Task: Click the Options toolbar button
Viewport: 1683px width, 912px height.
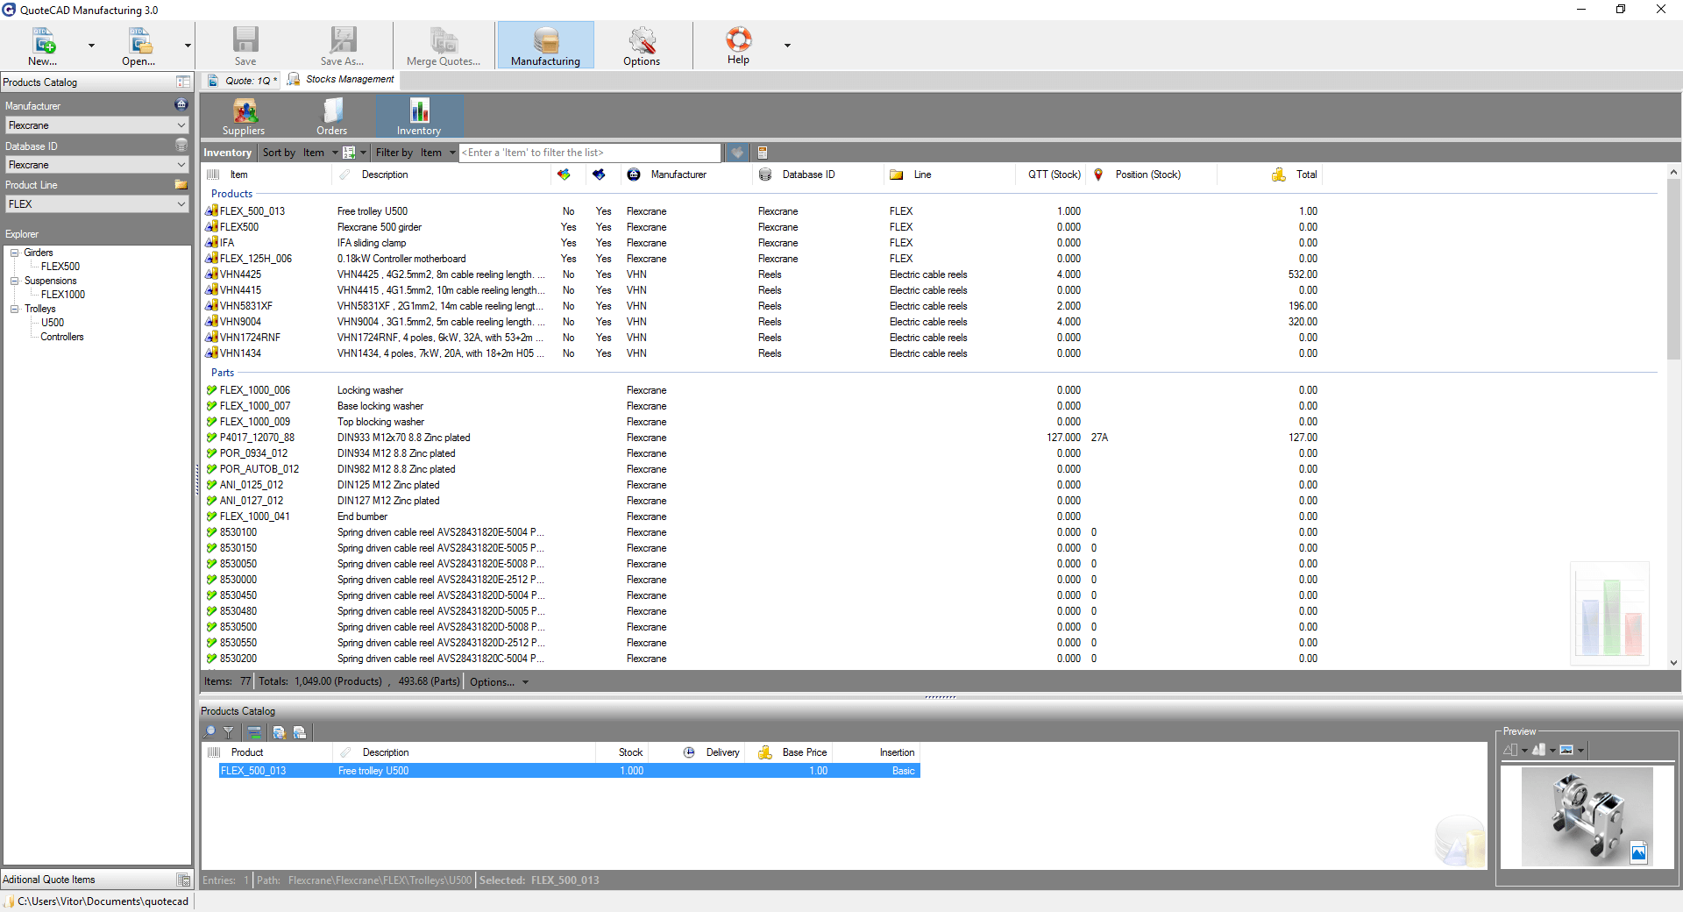Action: 642,46
